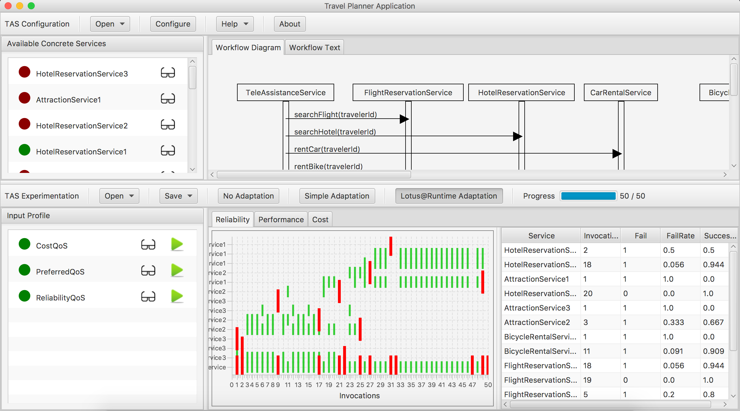
Task: Toggle red status dot of HotelReservationService2
Action: (x=25, y=124)
